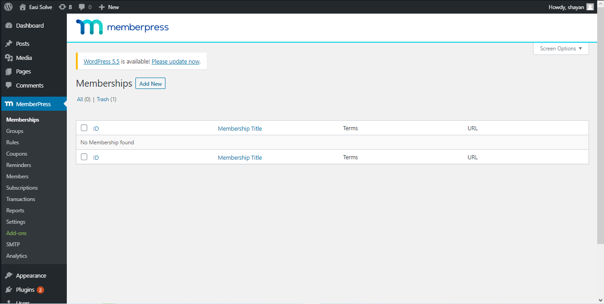Click the Appearance brush icon
Image resolution: width=604 pixels, height=304 pixels.
click(x=9, y=275)
